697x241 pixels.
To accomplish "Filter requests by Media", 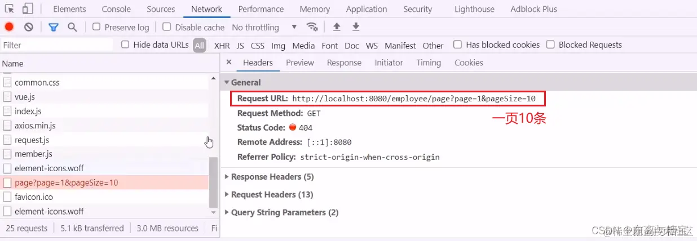I will click(303, 46).
